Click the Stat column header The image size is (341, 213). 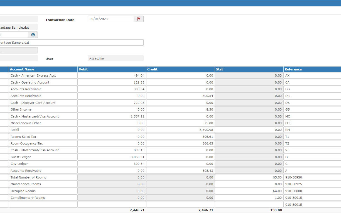point(249,69)
